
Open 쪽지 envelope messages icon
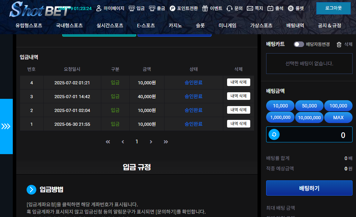pos(250,8)
